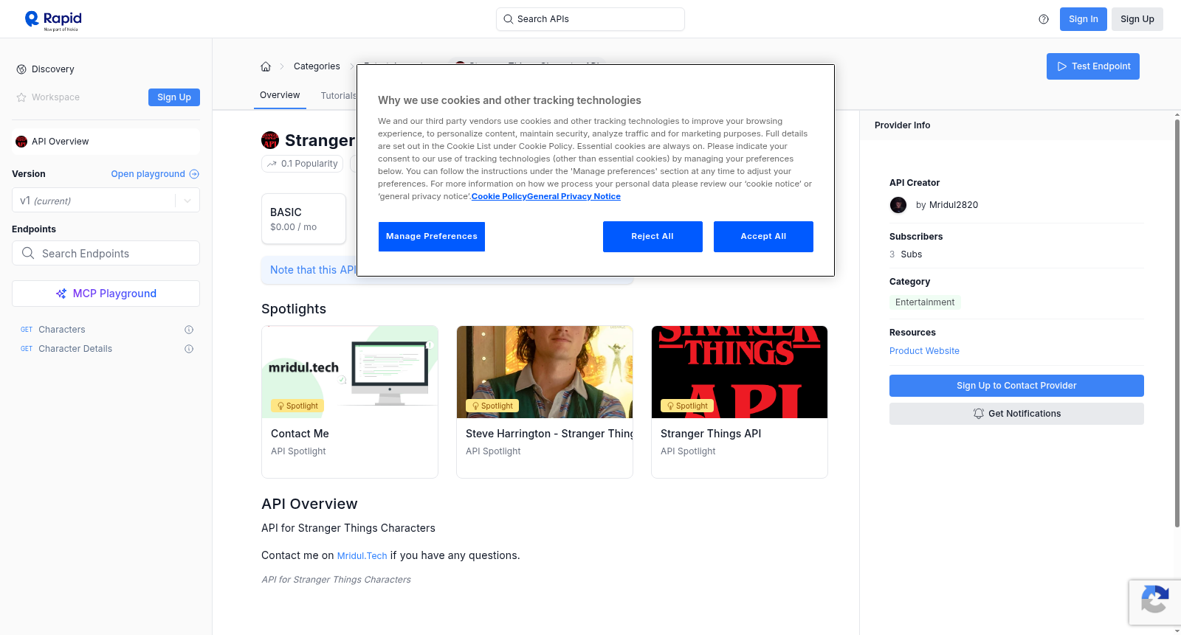Switch to the Overview tab

tap(280, 95)
